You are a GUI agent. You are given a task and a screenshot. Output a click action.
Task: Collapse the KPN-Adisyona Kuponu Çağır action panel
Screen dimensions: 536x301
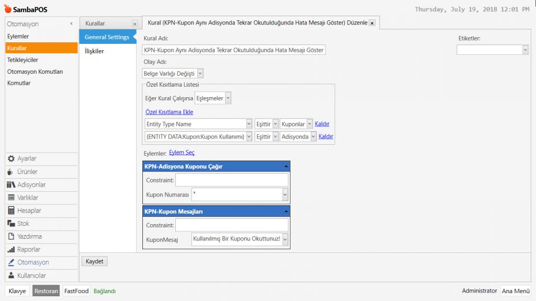[x=286, y=166]
